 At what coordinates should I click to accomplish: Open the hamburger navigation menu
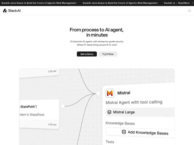coord(189,11)
